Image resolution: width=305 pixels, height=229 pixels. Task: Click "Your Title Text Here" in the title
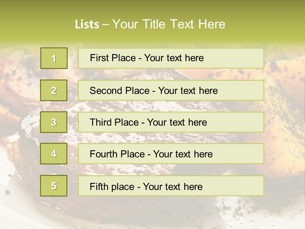(169, 24)
